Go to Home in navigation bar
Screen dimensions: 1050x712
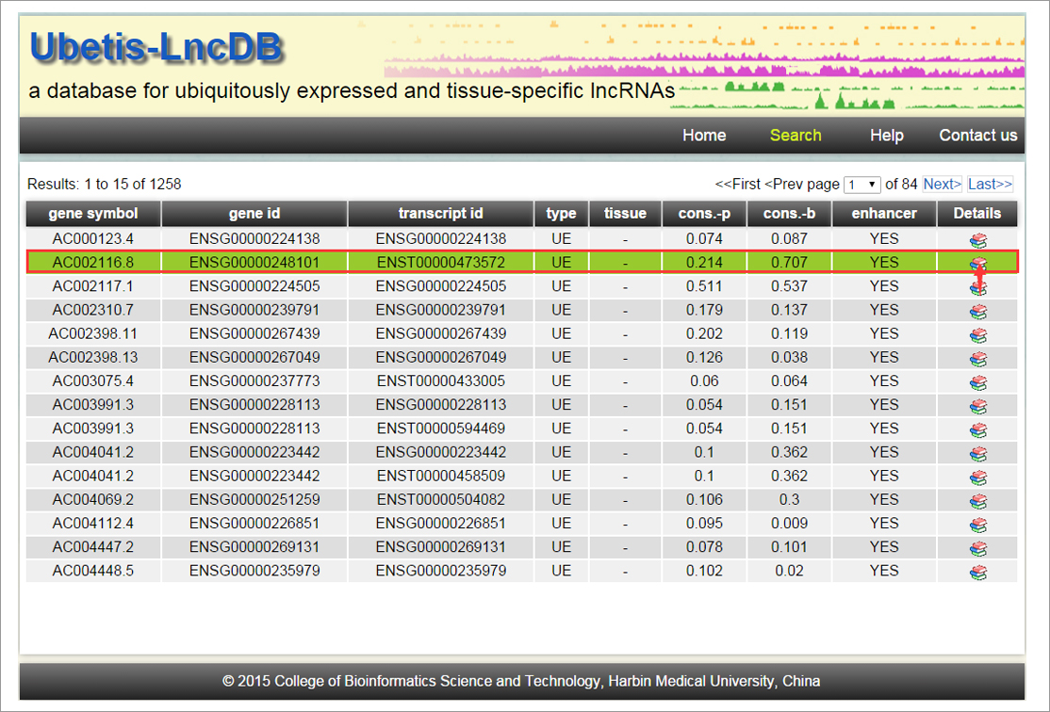(704, 136)
